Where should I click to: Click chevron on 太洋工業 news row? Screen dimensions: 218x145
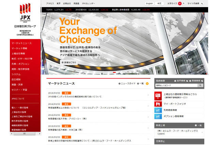[x=148, y=128]
